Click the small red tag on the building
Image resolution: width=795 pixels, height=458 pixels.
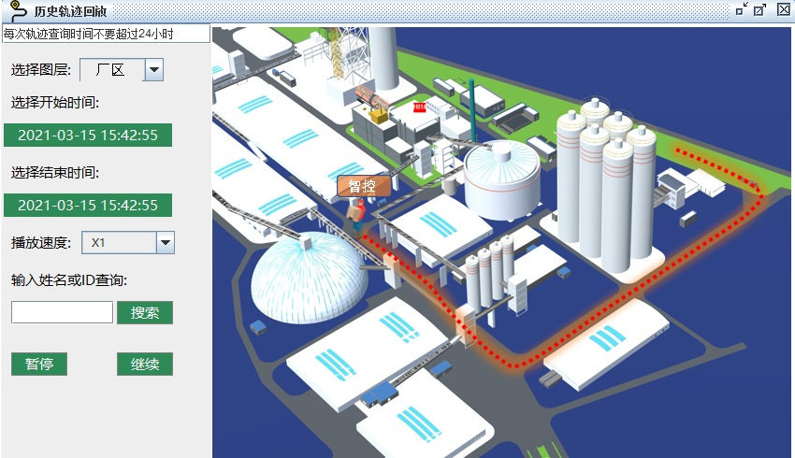coord(420,107)
